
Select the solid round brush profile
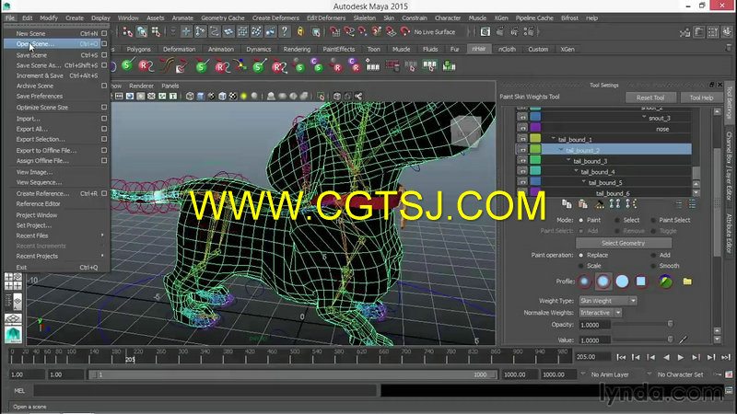[x=622, y=282]
